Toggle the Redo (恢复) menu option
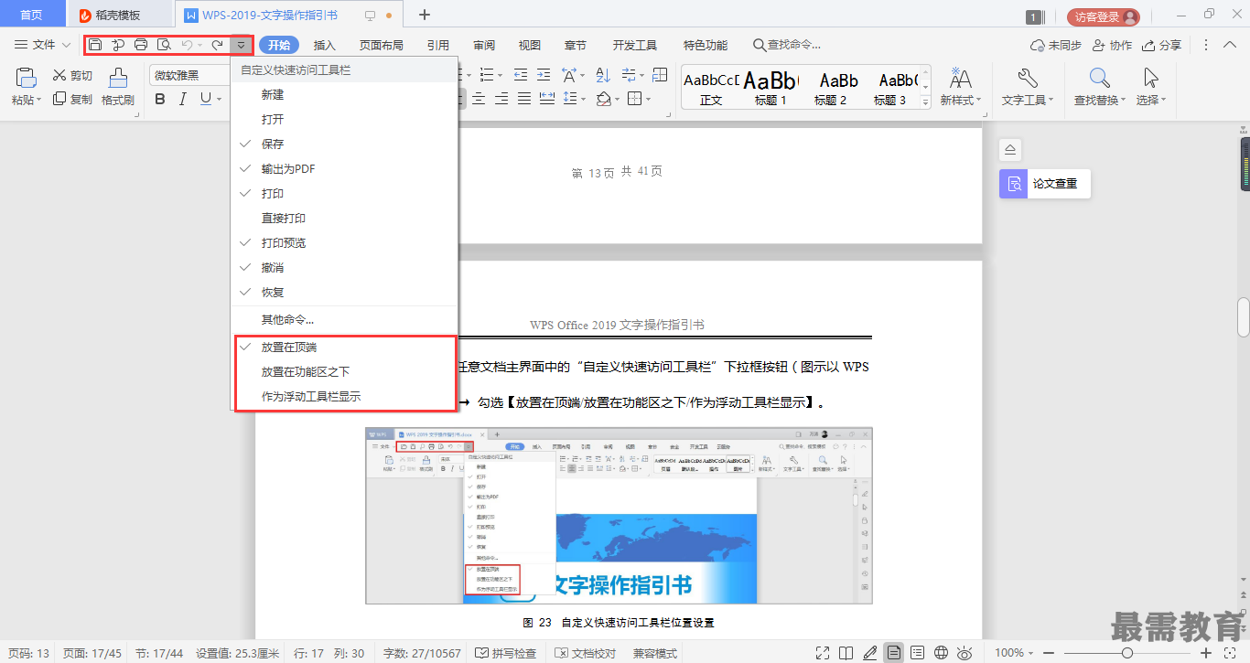The height and width of the screenshot is (663, 1250). [344, 293]
